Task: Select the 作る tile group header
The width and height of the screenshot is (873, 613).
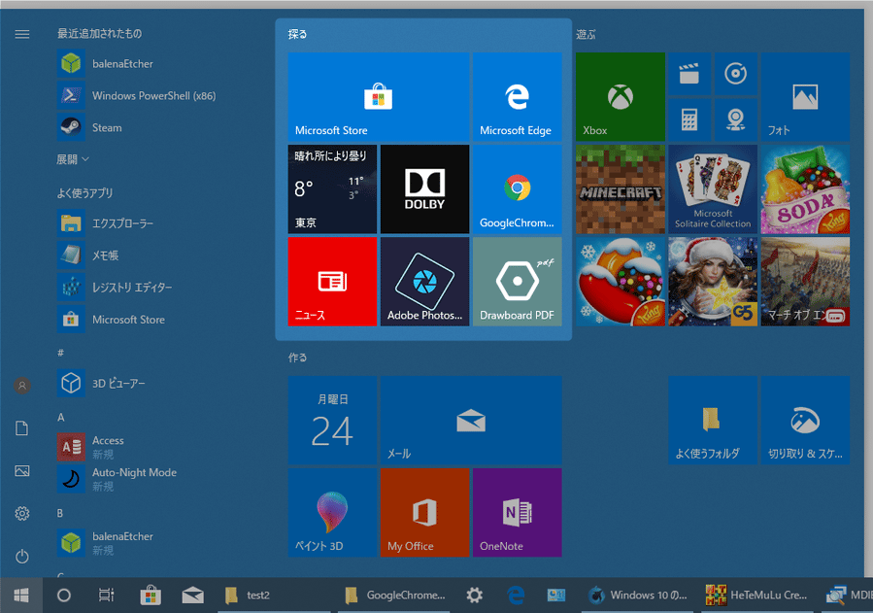Action: click(x=297, y=358)
